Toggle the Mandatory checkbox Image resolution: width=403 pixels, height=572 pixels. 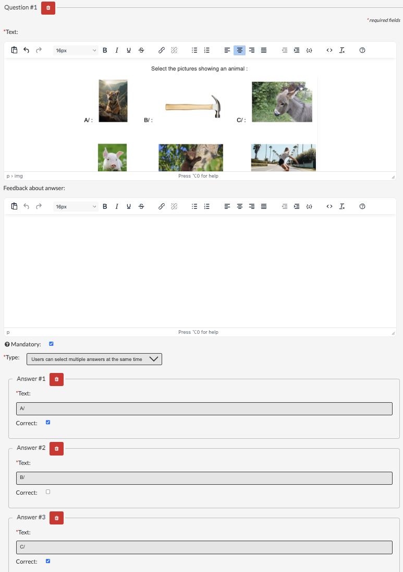[x=51, y=344]
